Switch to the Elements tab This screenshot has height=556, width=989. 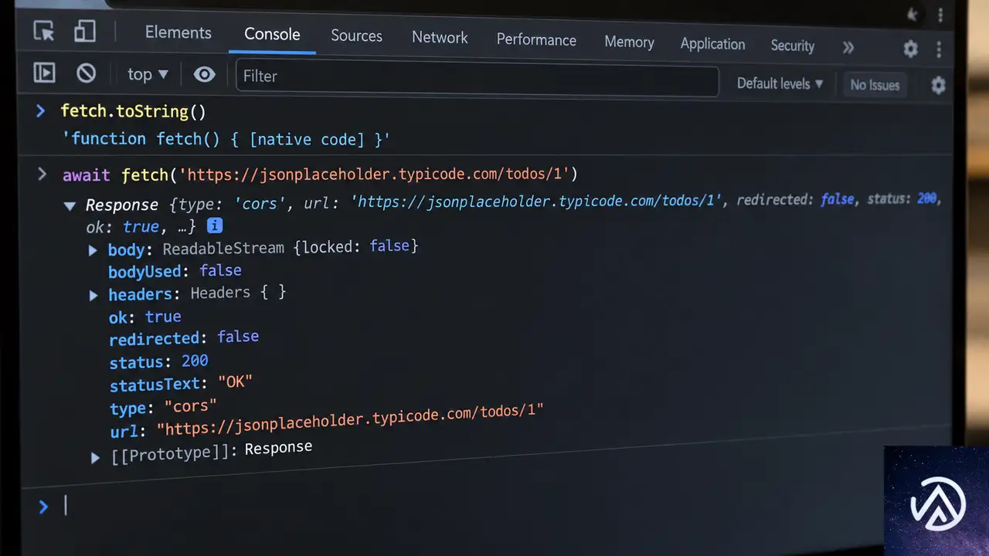click(178, 32)
